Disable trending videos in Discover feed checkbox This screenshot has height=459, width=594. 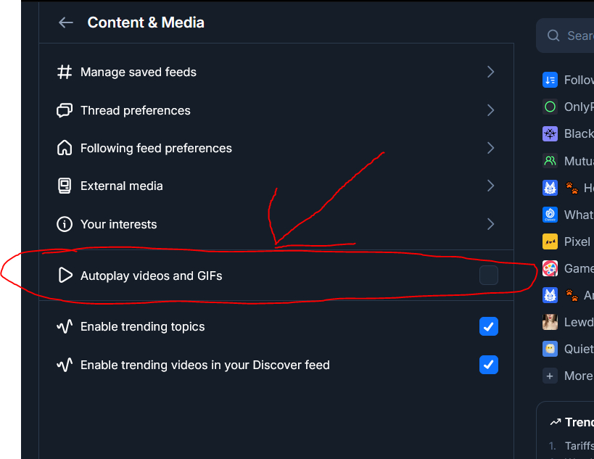pos(489,365)
